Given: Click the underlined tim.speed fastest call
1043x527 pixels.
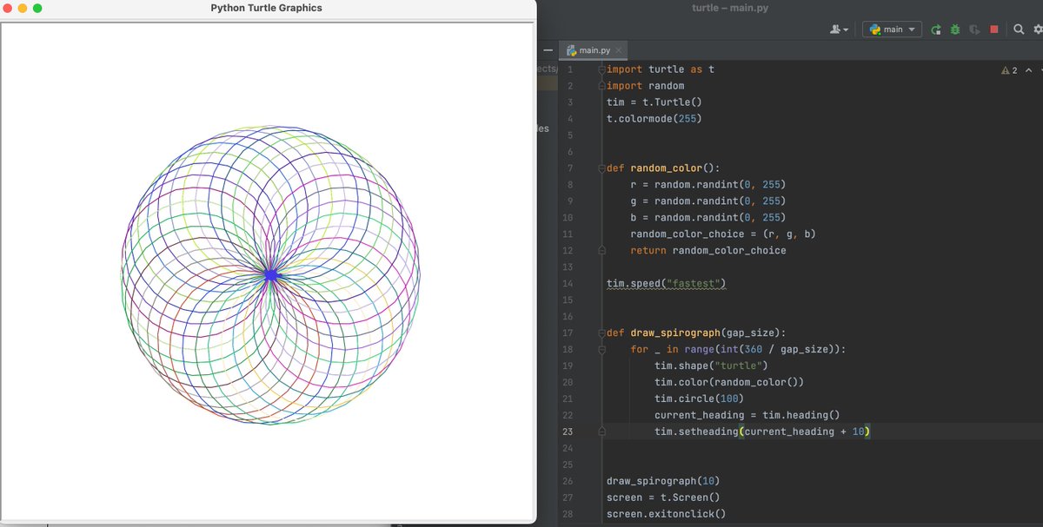Looking at the screenshot, I should point(665,283).
